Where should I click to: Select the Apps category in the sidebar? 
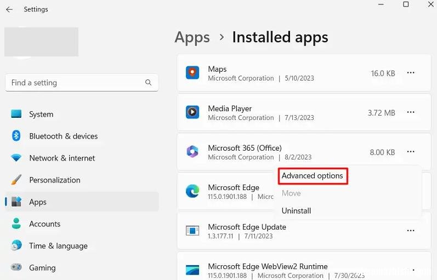[82, 202]
